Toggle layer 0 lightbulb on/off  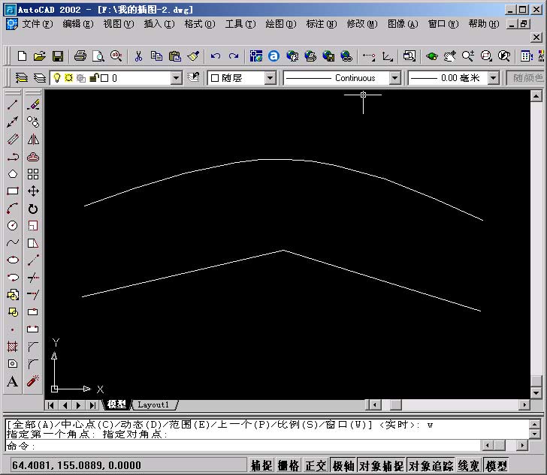tap(57, 78)
